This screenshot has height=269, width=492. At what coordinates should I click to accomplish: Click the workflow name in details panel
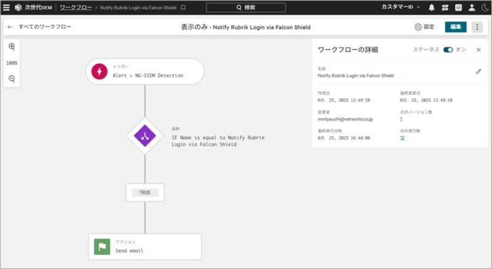(356, 76)
